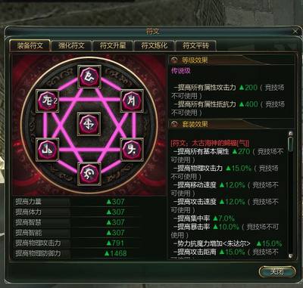Open the 装备符文 tab
The height and width of the screenshot is (288, 303).
pyautogui.click(x=30, y=45)
